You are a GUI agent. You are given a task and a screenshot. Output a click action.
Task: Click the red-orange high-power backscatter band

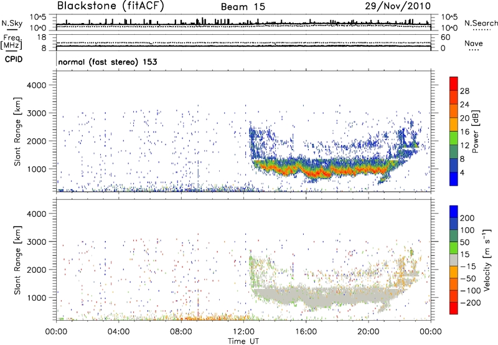pos(321,171)
